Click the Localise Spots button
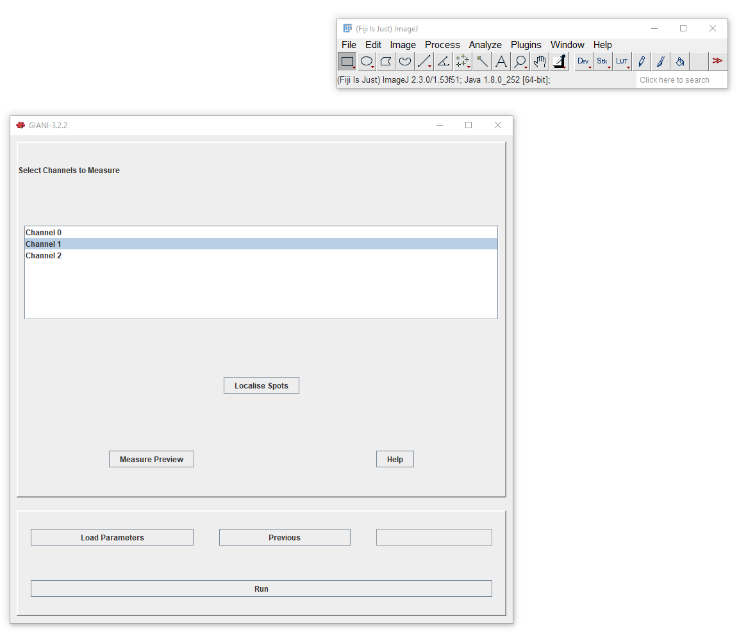The width and height of the screenshot is (739, 634). coord(261,385)
